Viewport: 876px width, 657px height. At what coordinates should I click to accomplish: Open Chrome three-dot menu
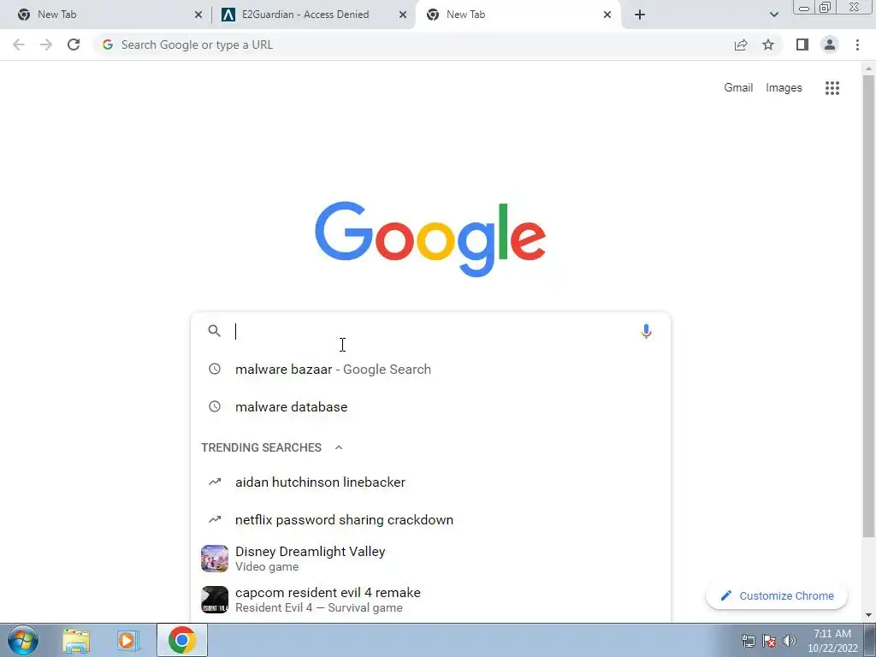[x=857, y=44]
